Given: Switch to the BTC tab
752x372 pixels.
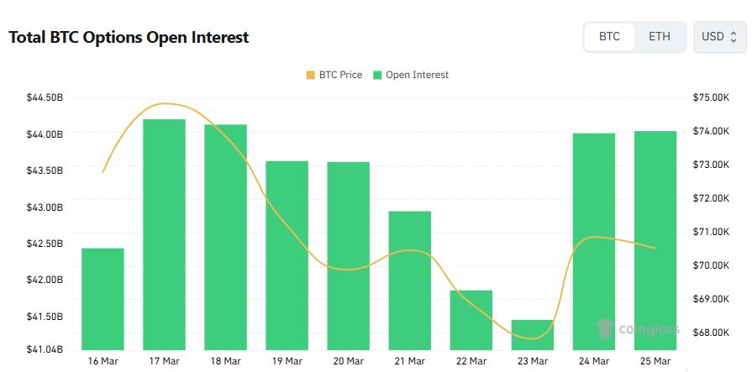Looking at the screenshot, I should pos(609,37).
